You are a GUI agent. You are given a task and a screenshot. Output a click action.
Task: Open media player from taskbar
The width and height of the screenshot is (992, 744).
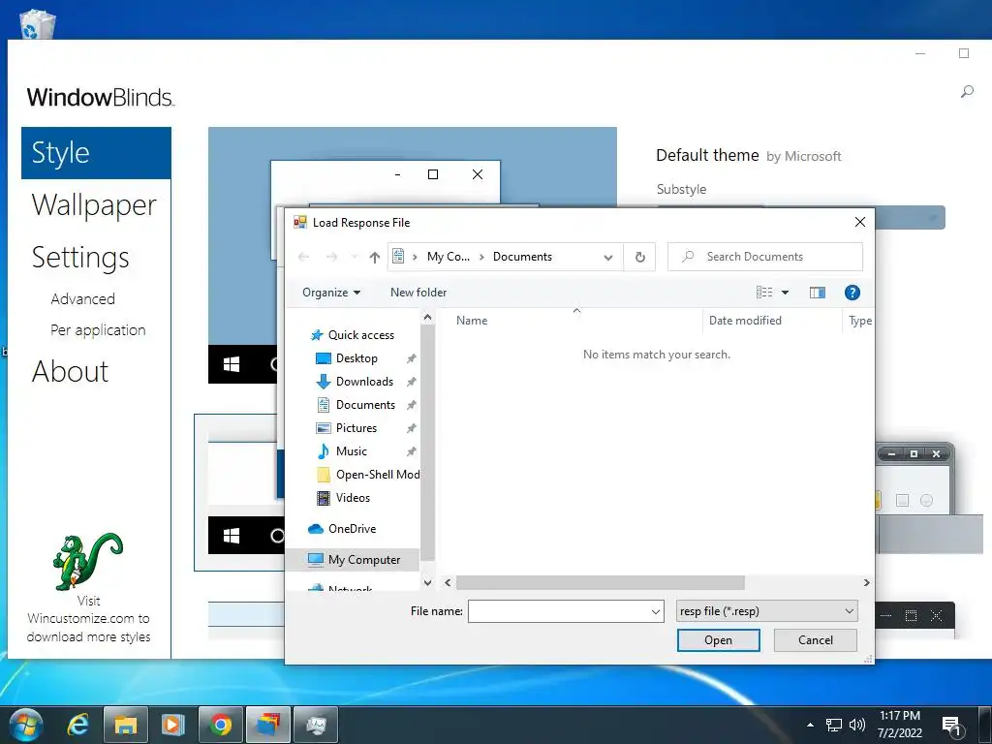click(x=172, y=725)
